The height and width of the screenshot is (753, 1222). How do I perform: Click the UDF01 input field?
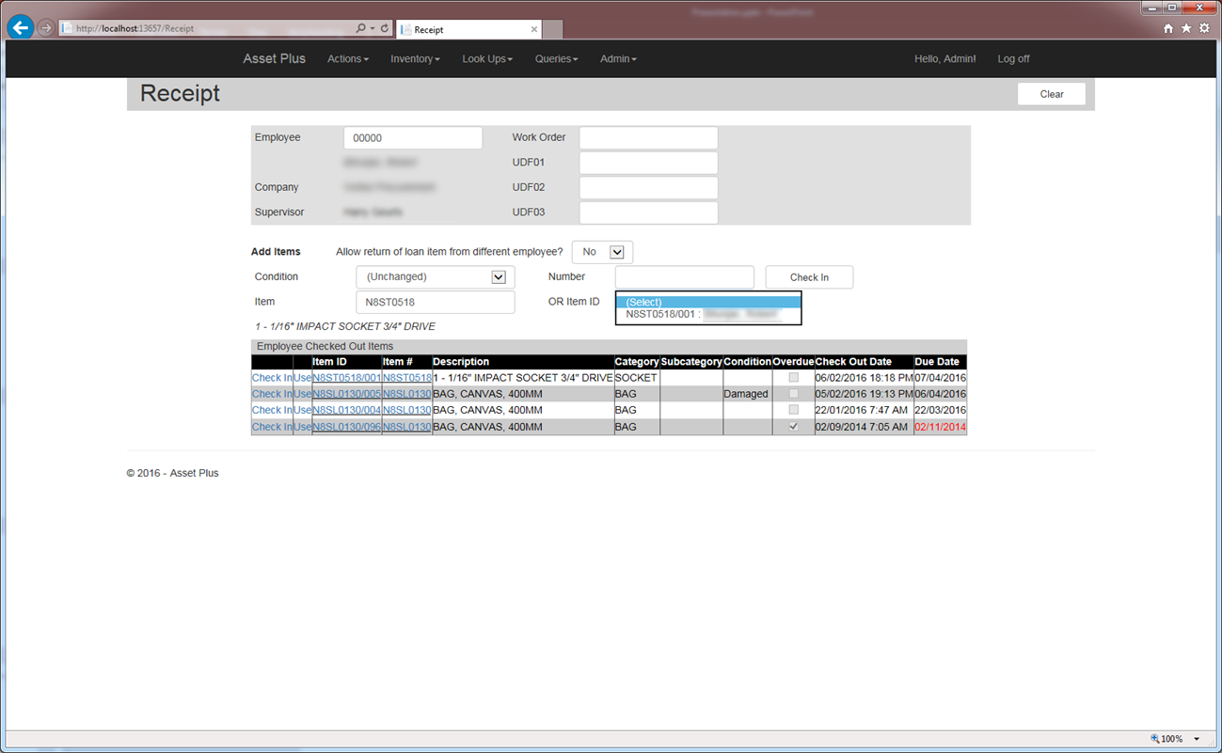click(648, 163)
